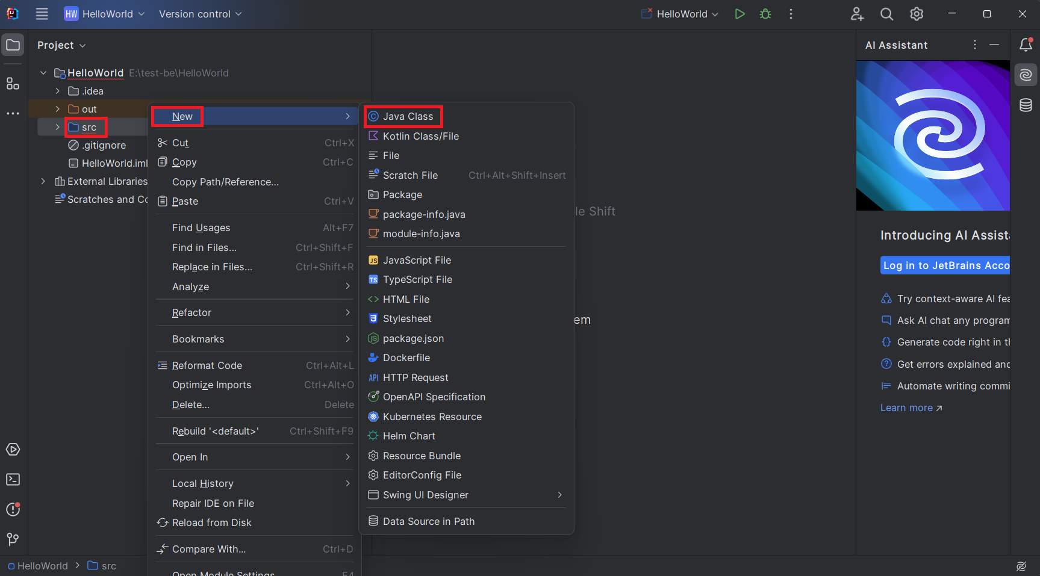
Task: Start debugging with the bug icon
Action: click(765, 14)
